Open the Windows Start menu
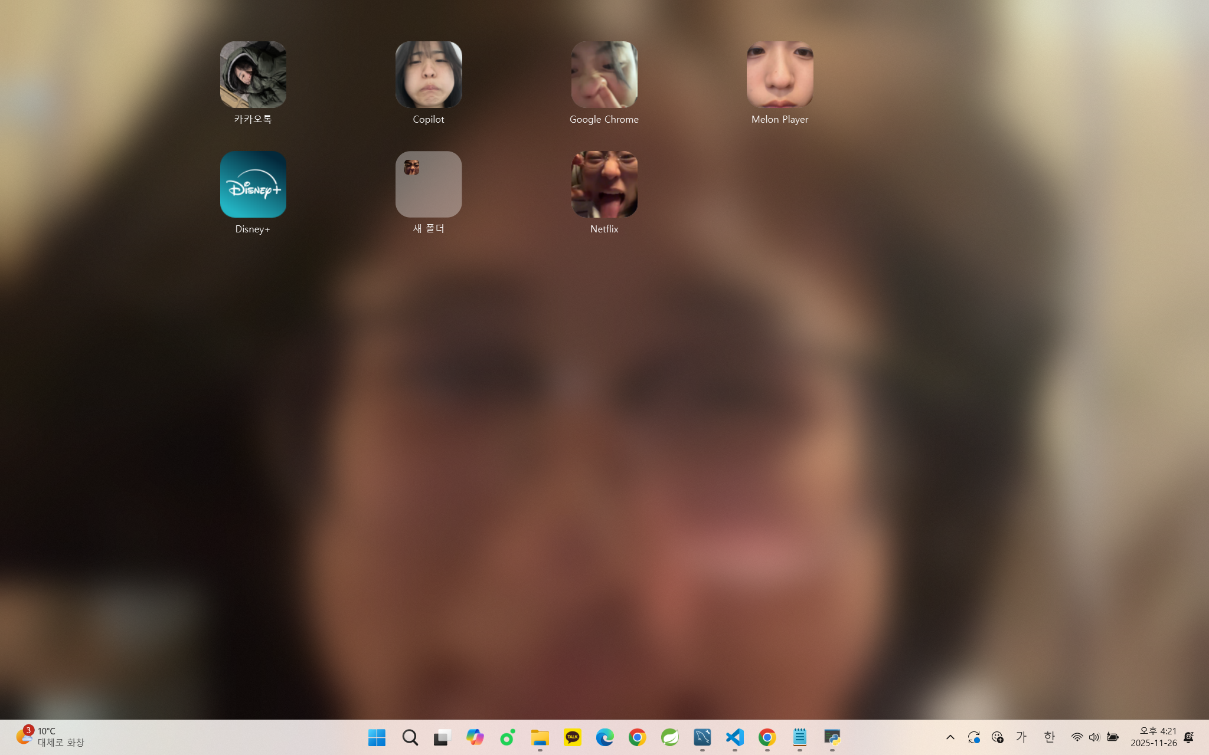The image size is (1209, 755). [x=377, y=737]
